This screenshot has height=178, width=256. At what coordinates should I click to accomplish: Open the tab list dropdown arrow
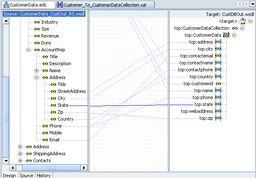pyautogui.click(x=253, y=4)
